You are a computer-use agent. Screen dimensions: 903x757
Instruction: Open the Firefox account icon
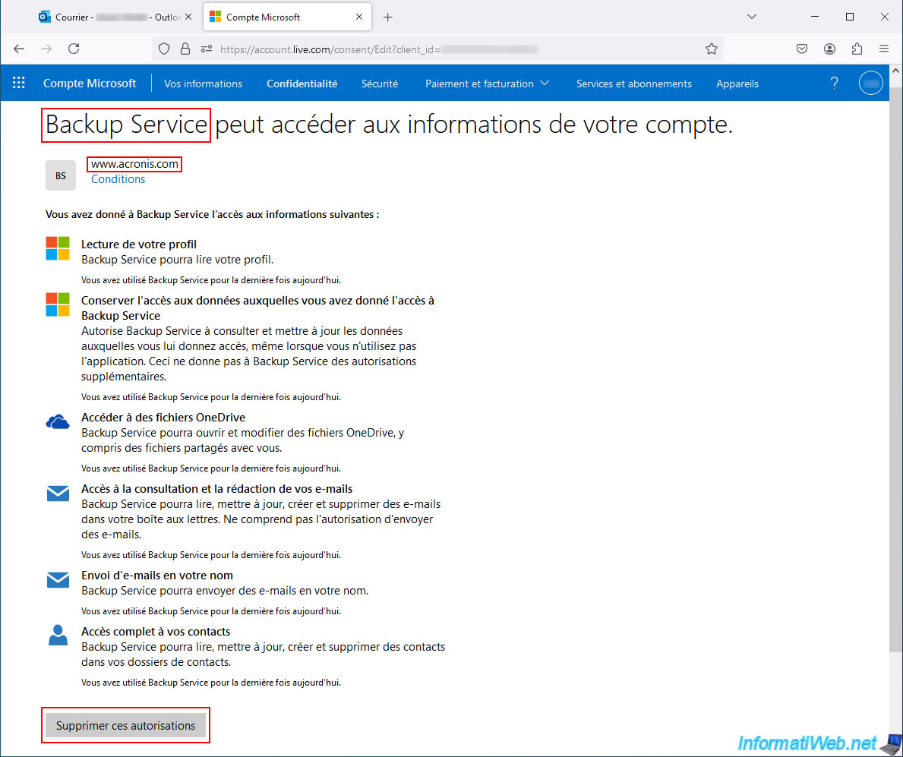point(829,49)
